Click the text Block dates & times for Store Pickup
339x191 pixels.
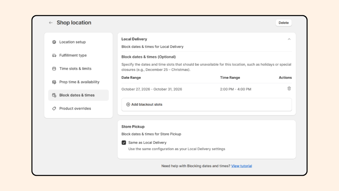pyautogui.click(x=151, y=134)
